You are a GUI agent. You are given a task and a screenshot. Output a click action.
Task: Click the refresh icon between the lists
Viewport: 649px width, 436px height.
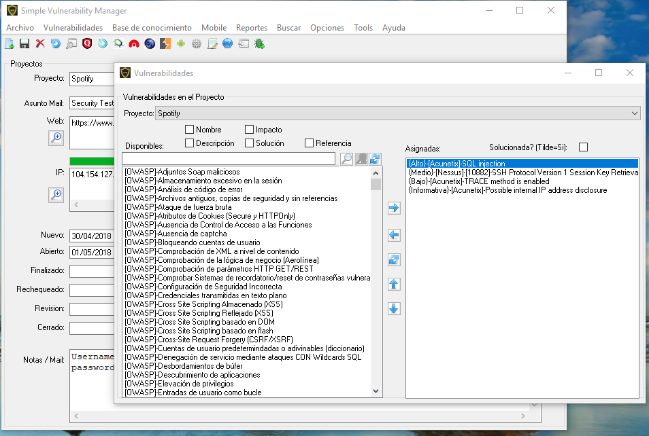[x=394, y=259]
